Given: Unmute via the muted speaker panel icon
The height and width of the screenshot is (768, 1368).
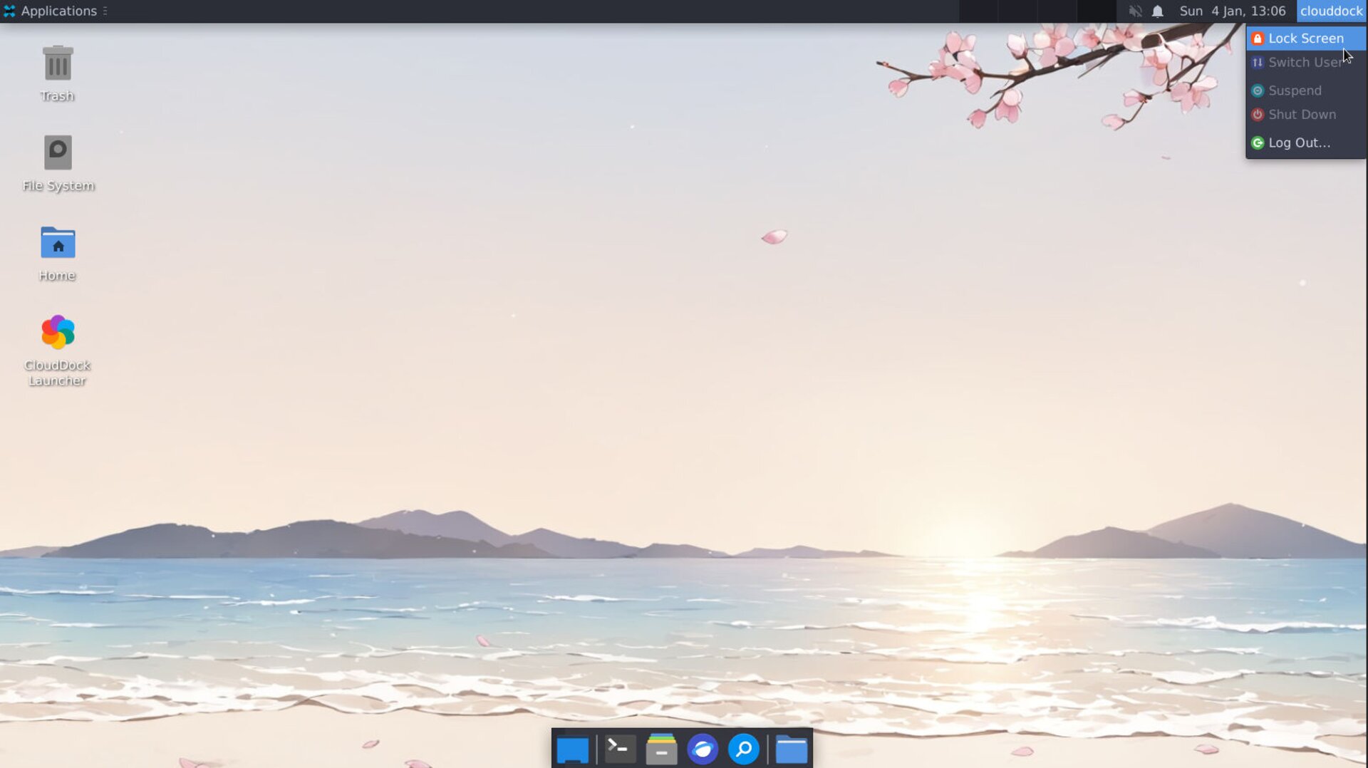Looking at the screenshot, I should click(1135, 11).
